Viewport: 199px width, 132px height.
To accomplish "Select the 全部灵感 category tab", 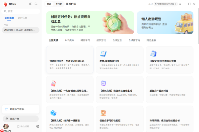I will (x=53, y=40).
